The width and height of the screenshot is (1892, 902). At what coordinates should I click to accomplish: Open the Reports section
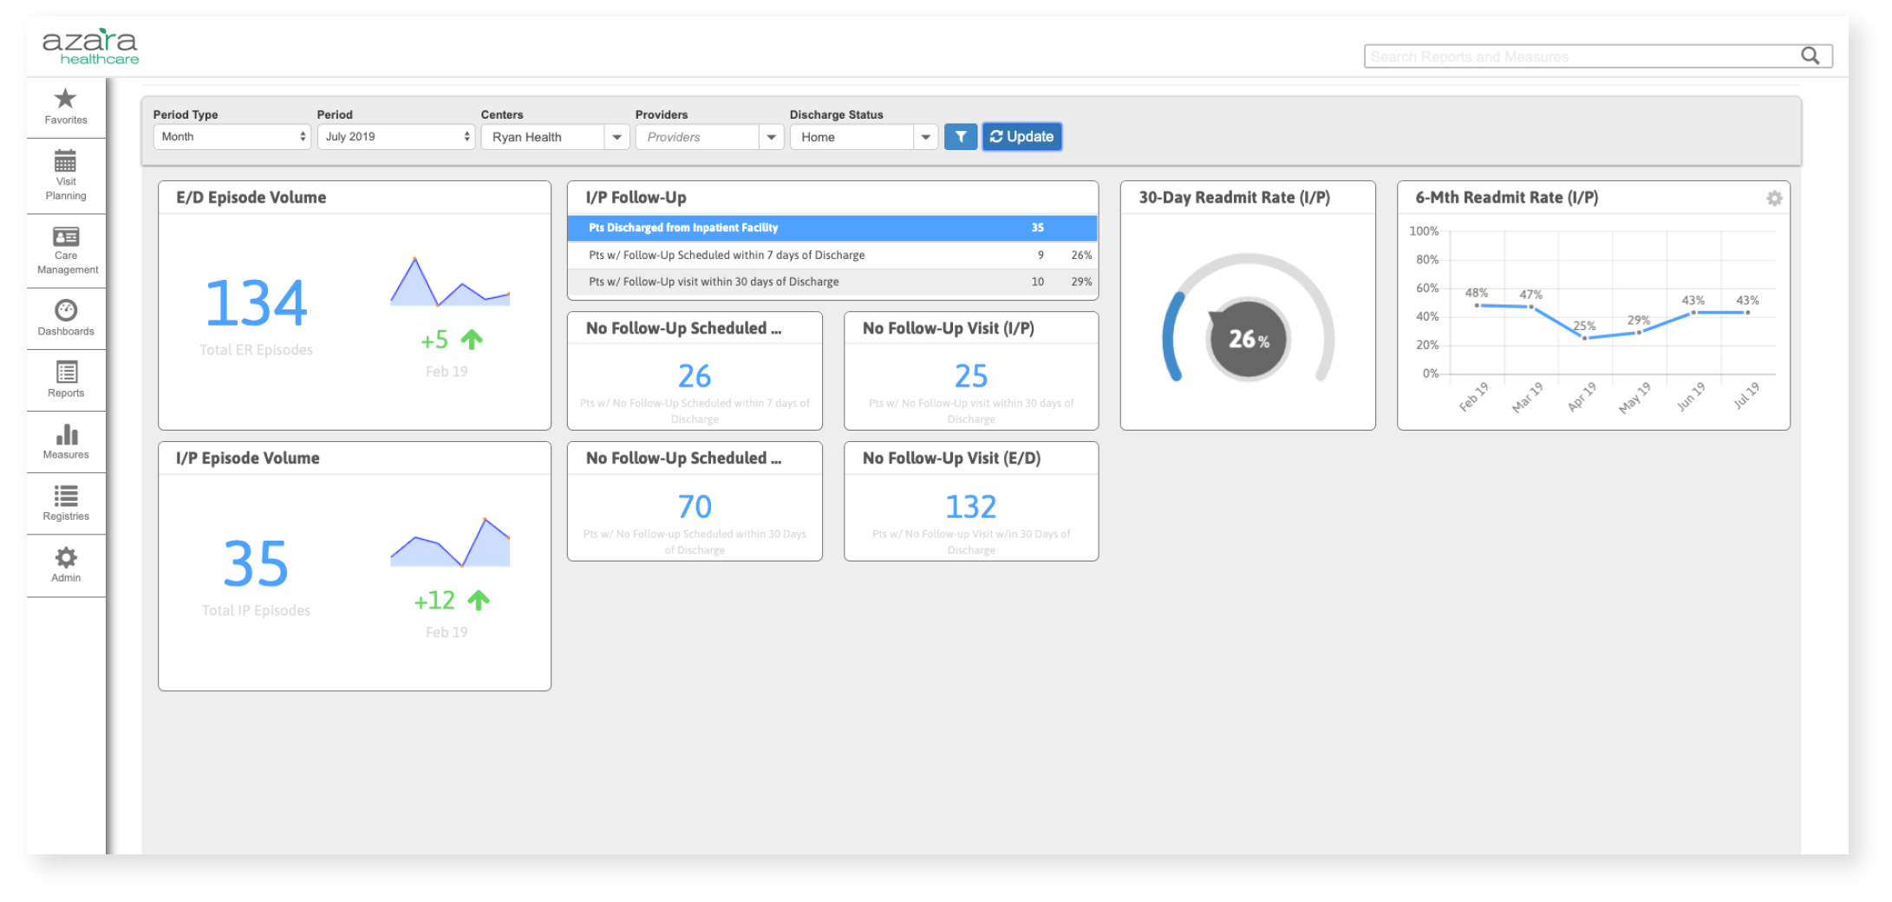(x=65, y=379)
